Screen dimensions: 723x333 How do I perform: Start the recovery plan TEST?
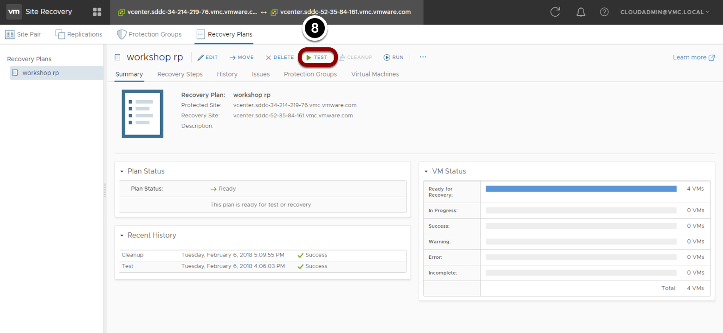coord(317,58)
